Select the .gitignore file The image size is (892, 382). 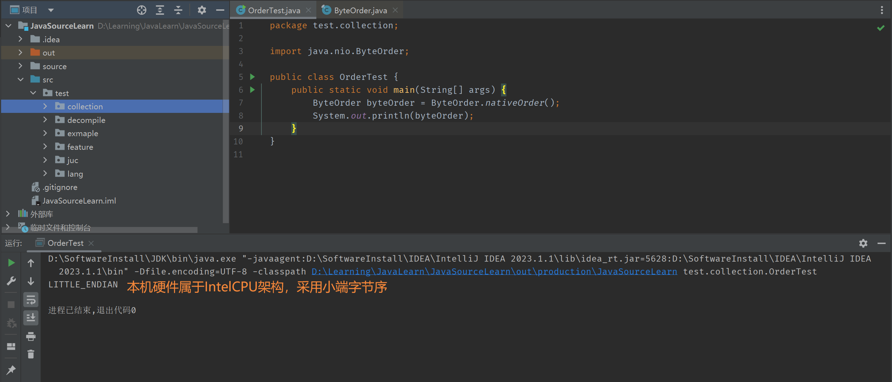(x=60, y=187)
